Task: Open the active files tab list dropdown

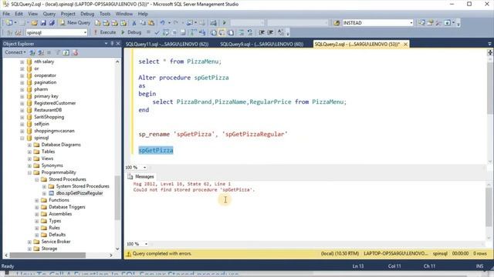Action: [489, 44]
